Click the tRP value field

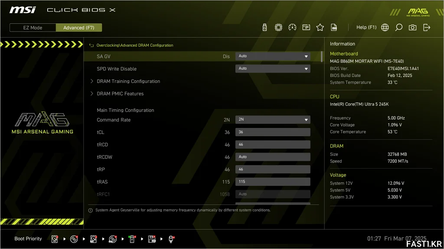(273, 169)
